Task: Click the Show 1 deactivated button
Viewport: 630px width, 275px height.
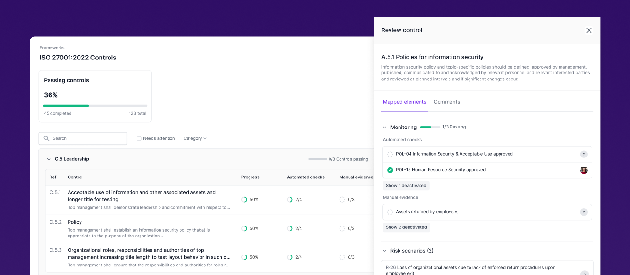Action: [x=406, y=185]
